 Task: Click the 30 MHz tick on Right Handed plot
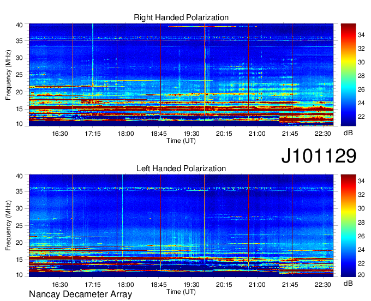click(20, 58)
